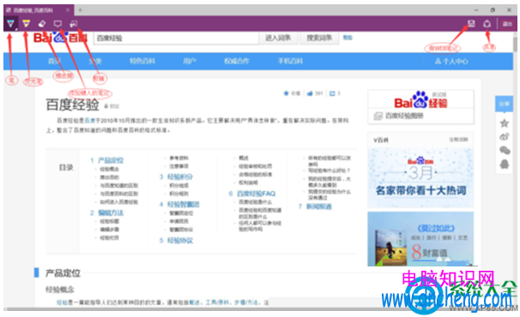The height and width of the screenshot is (317, 520).
Task: Open 分类 in the blue nav bar
Action: [x=95, y=61]
